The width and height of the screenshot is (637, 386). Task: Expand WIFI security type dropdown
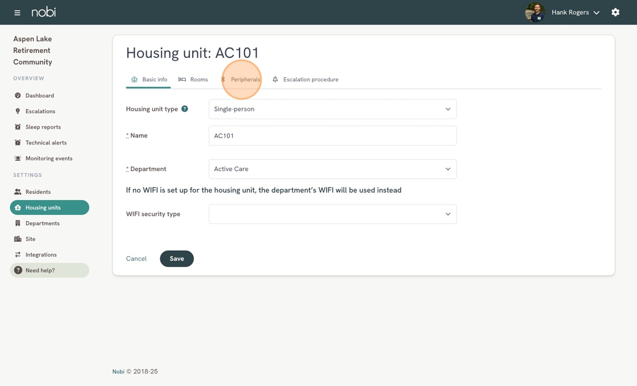point(332,214)
